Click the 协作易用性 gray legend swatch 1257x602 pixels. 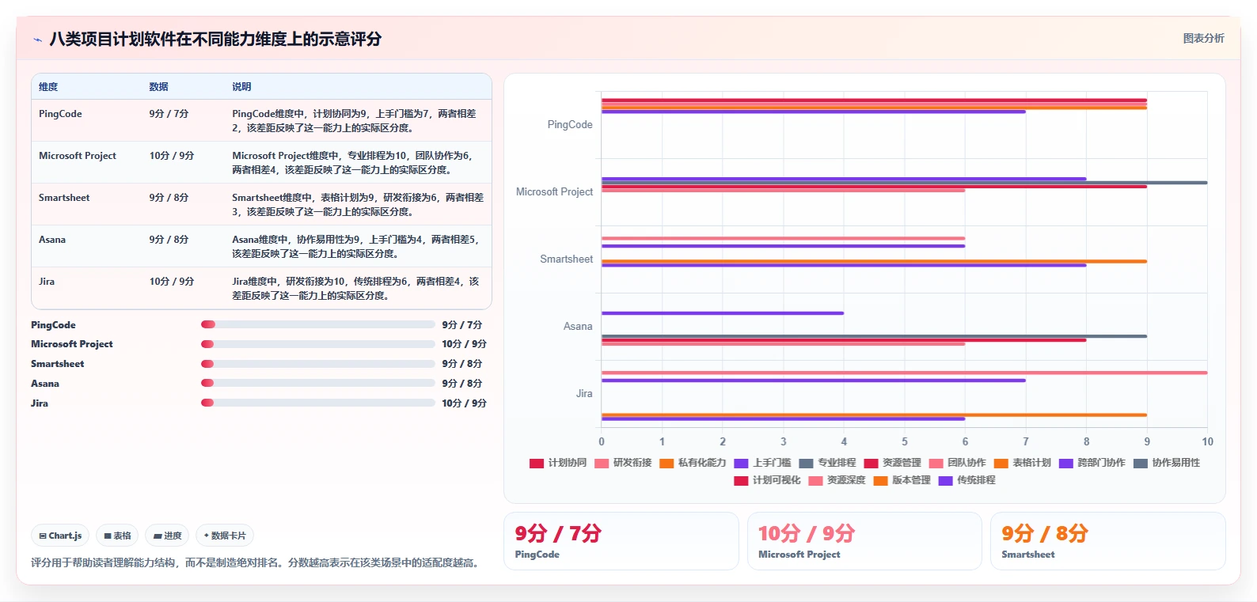[x=1141, y=464]
